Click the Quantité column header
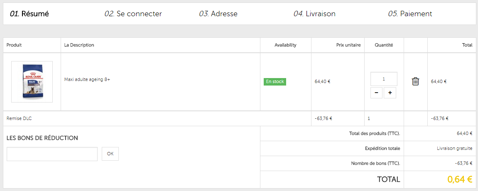The height and width of the screenshot is (191, 478). pyautogui.click(x=384, y=45)
